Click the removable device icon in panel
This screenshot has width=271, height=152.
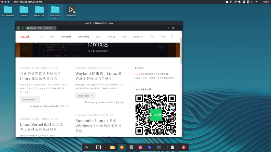click(x=244, y=2)
